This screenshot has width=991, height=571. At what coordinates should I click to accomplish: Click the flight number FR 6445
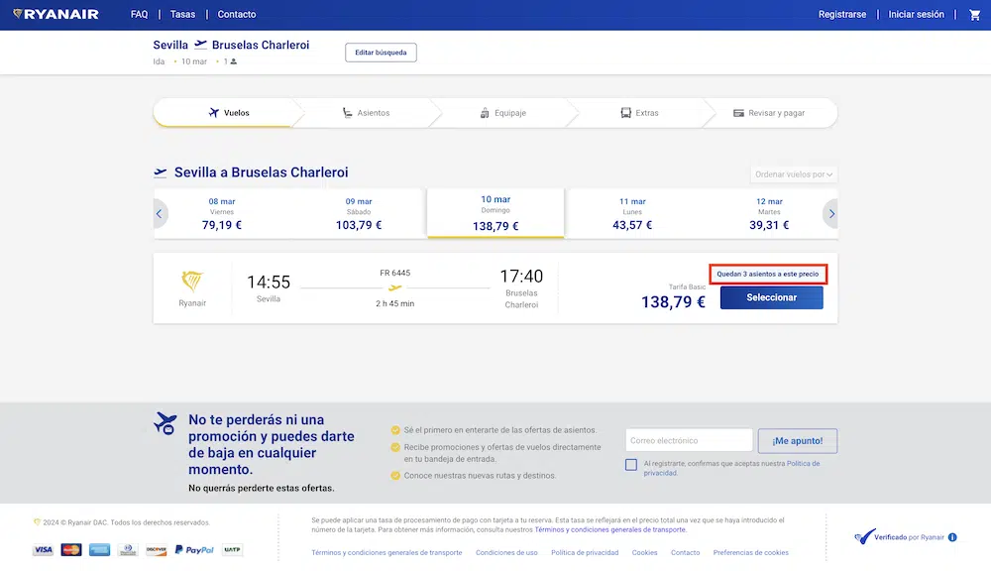coord(395,274)
